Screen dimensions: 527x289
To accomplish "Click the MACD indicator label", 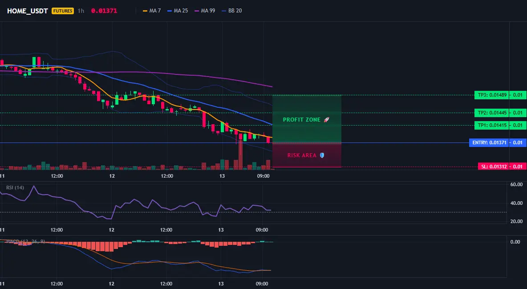I will pyautogui.click(x=25, y=241).
